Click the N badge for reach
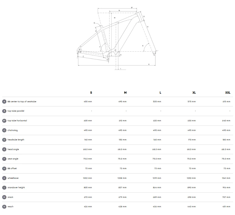Viewport: 235px width, 215px height. (x=4, y=207)
